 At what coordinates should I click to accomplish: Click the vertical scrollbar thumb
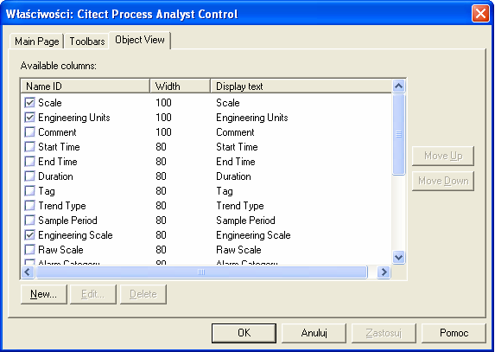(x=399, y=134)
